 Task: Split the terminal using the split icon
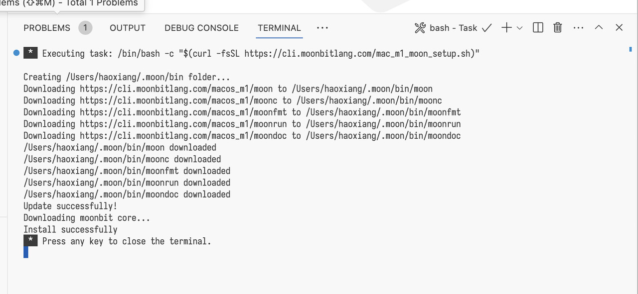(538, 28)
